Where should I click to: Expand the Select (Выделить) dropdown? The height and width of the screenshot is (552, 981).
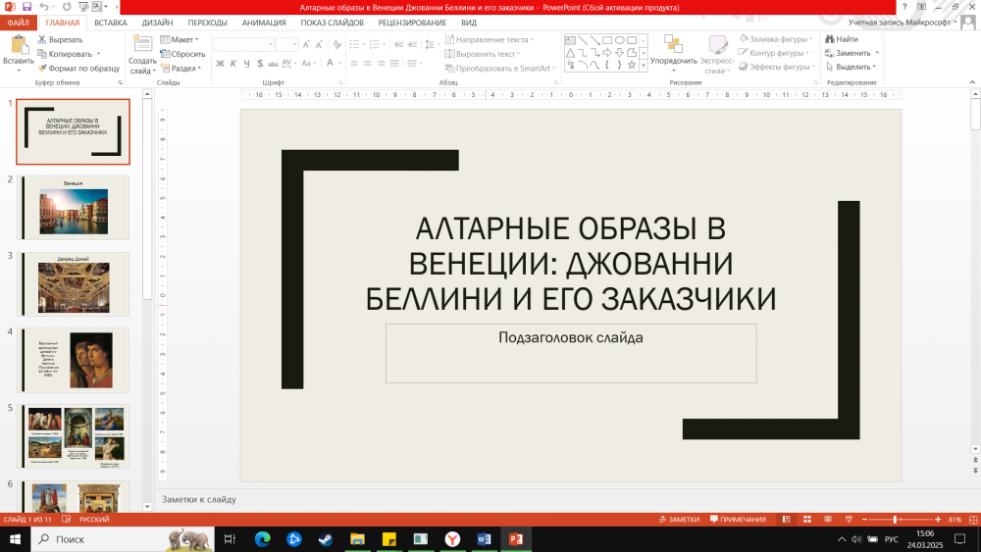coord(852,67)
